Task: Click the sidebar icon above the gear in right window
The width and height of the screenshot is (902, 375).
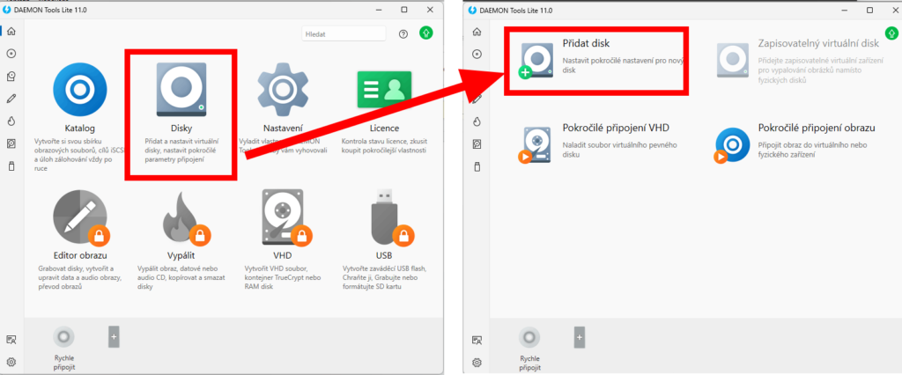Action: (x=477, y=340)
